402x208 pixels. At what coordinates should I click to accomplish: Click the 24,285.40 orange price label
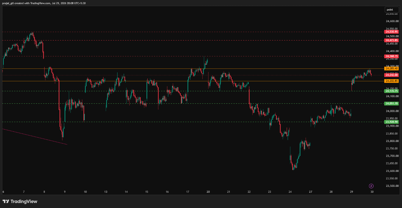[x=392, y=69]
